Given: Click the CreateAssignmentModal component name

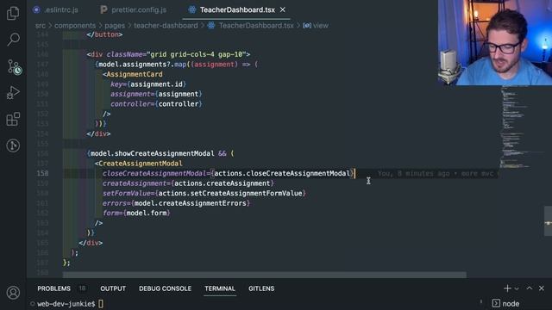Looking at the screenshot, I should (x=141, y=164).
